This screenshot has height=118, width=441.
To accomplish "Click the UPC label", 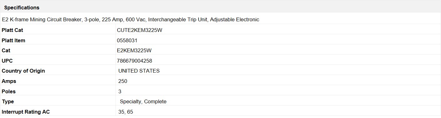I will point(7,61).
